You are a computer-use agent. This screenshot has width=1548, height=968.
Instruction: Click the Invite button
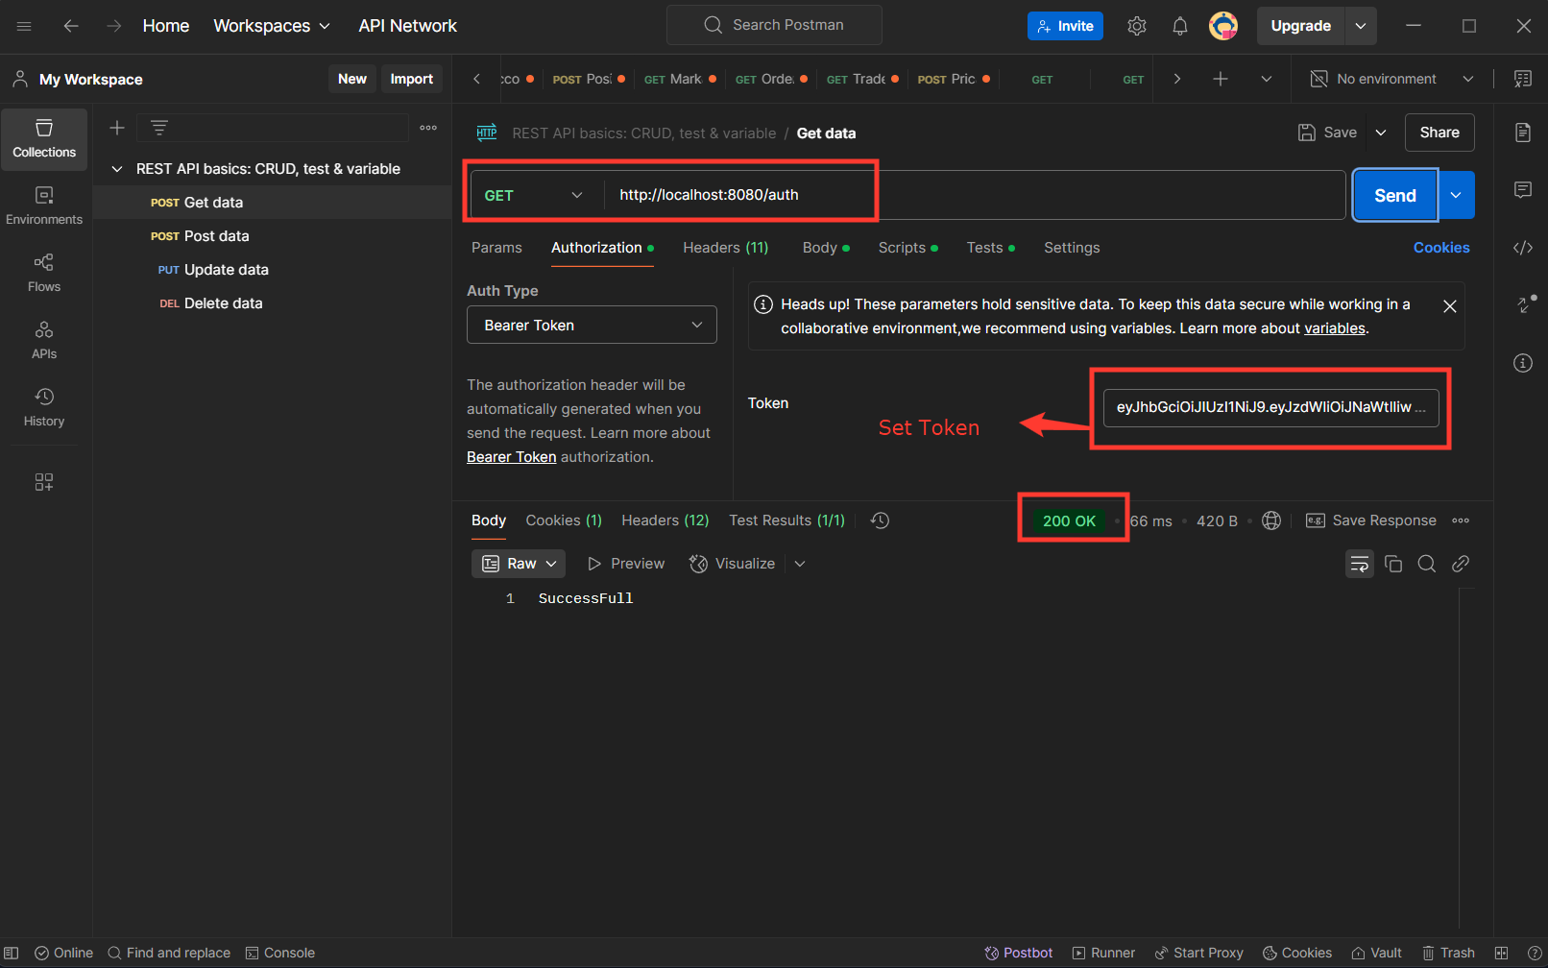click(x=1065, y=26)
